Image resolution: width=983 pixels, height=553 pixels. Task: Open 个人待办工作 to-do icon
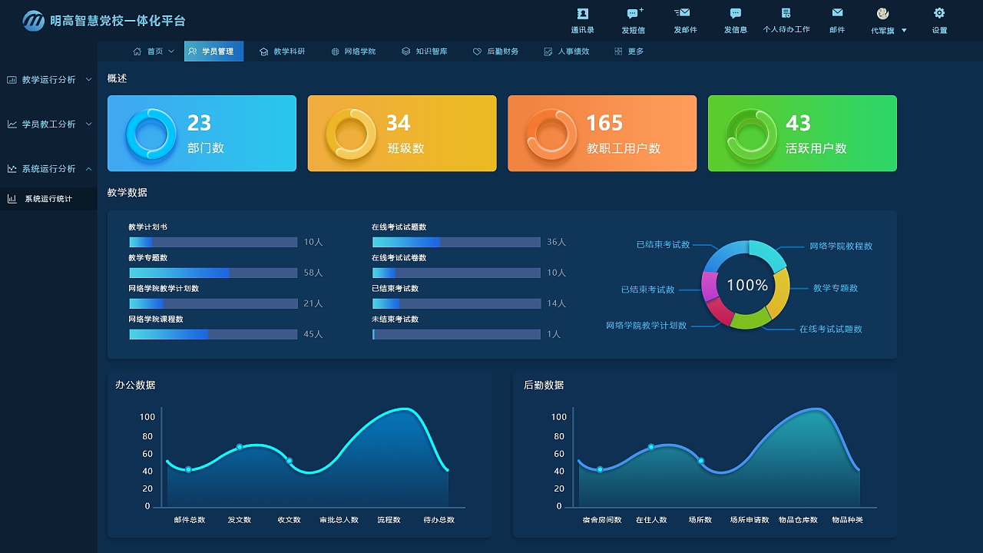786,14
